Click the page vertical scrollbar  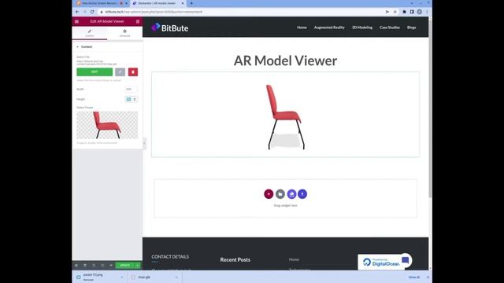(x=430, y=108)
